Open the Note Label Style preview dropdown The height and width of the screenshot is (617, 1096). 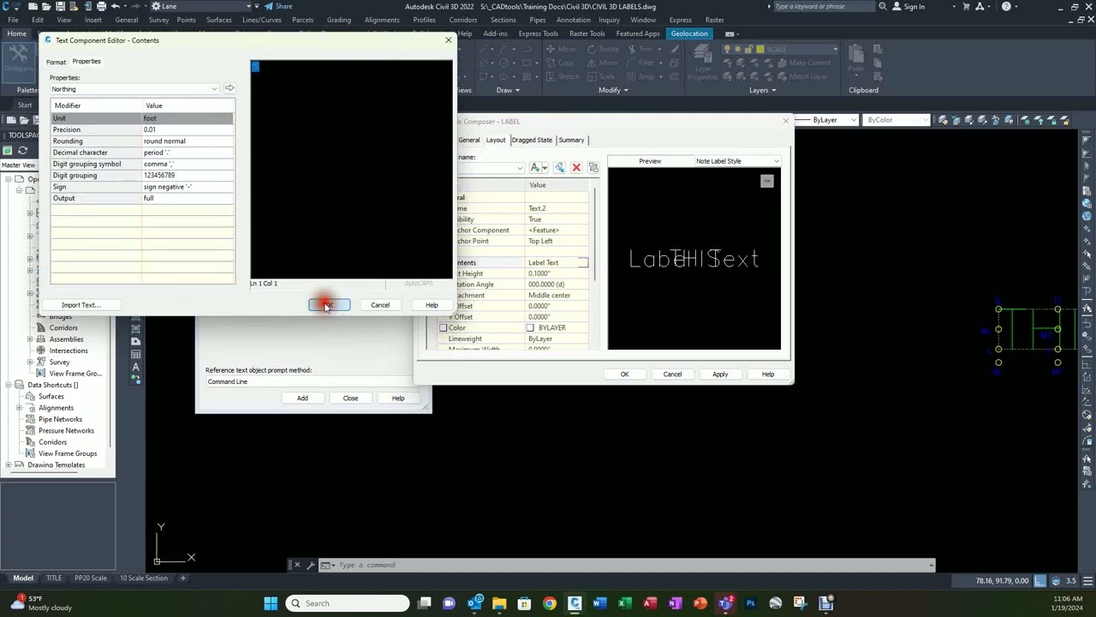(737, 161)
